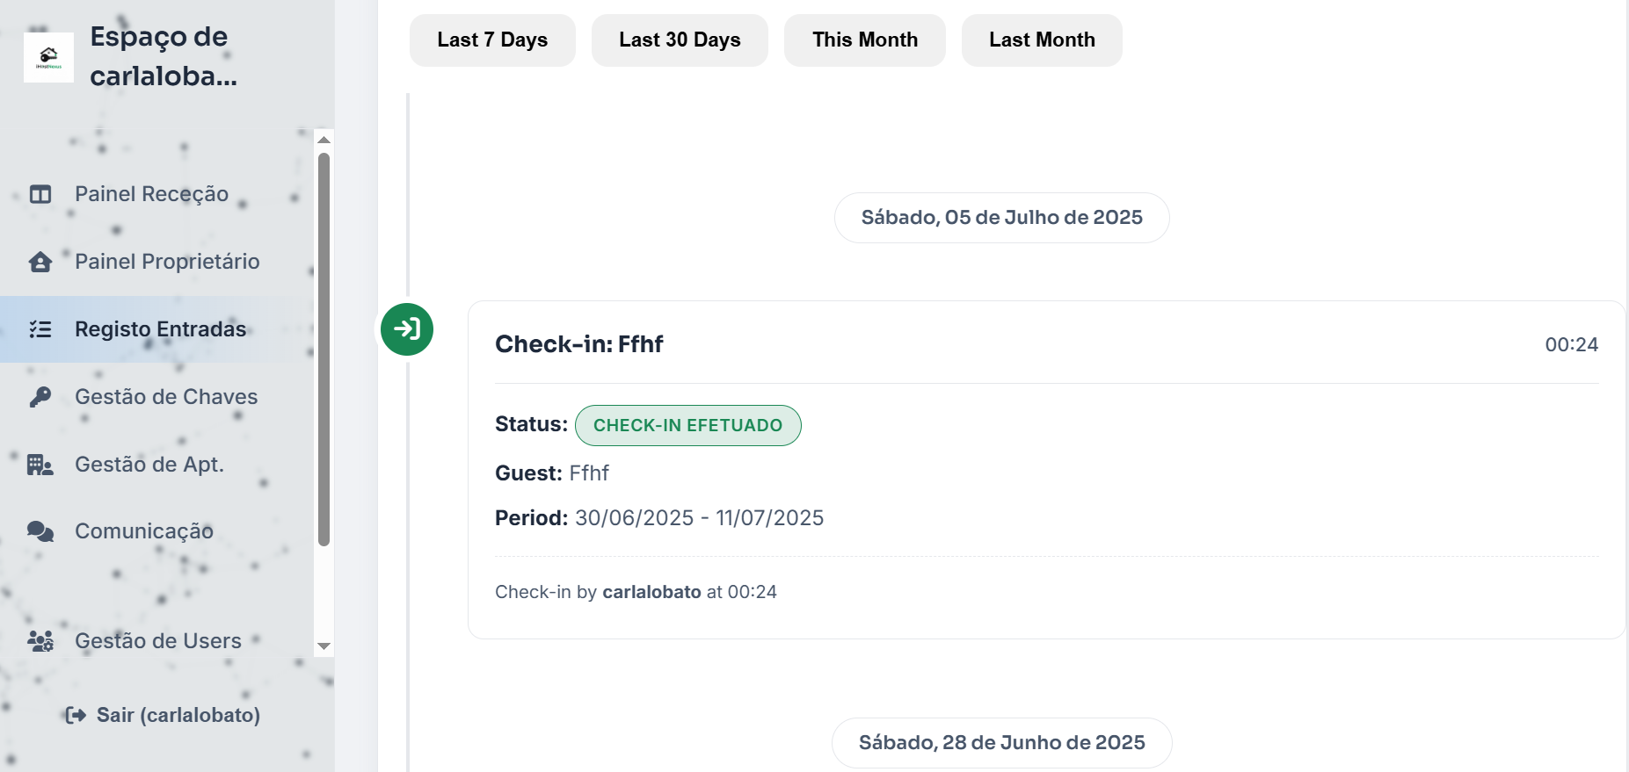Click the CHECK-IN EFETUADO status badge
Screen dimensions: 1629x772
[687, 425]
